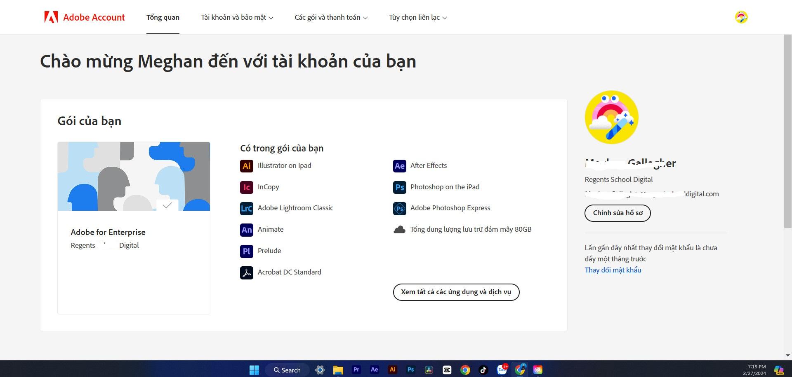Screen dimensions: 792x377
Task: Launch Premiere Pro from the taskbar
Action: point(356,370)
